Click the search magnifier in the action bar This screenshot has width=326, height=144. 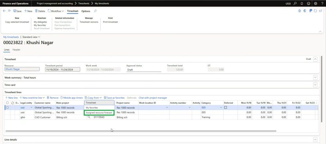(x=95, y=11)
